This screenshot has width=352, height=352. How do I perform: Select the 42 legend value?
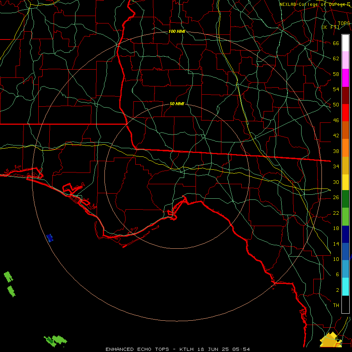click(x=336, y=136)
